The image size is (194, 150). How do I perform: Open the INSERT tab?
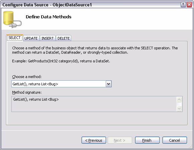tap(47, 38)
